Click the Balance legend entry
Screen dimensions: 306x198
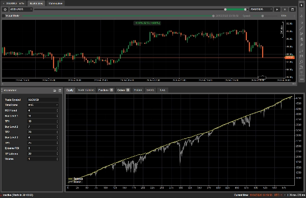tap(75, 179)
